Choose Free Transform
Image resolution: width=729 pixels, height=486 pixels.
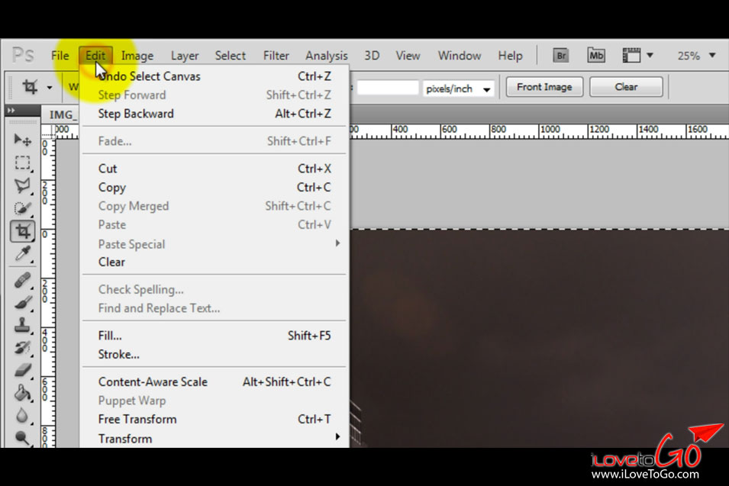click(x=215, y=419)
